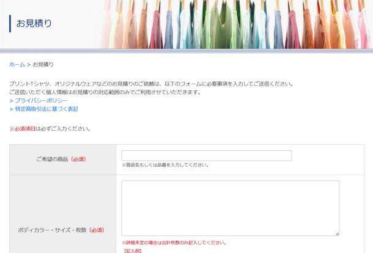Viewport: 373px width, 253px height.
Task: Click the arrow before プライバシーポリシー
Action: [11, 100]
